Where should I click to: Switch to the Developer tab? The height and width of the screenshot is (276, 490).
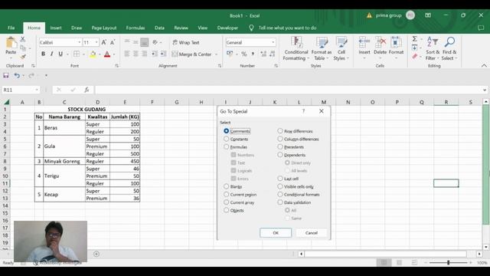point(227,28)
